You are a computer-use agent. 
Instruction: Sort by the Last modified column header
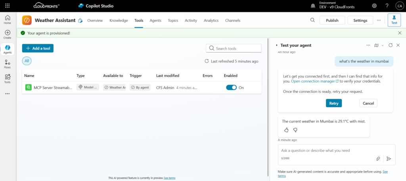[168, 75]
